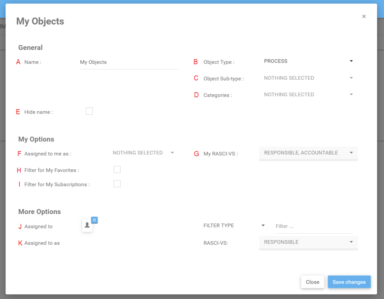Expand the Object Sub-type dropdown

pos(308,78)
